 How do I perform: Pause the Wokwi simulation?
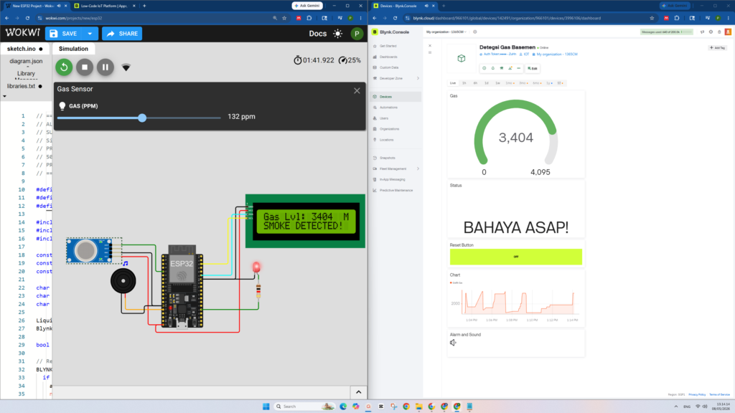(106, 67)
